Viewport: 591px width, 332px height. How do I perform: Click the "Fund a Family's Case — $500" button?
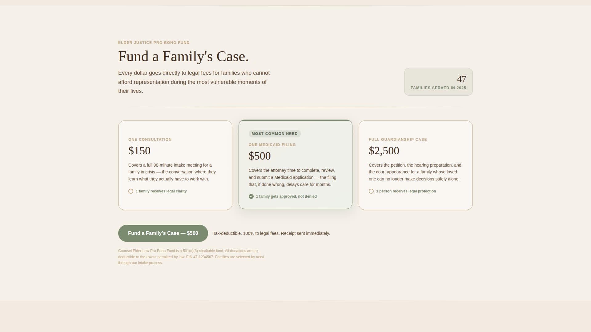tap(163, 233)
